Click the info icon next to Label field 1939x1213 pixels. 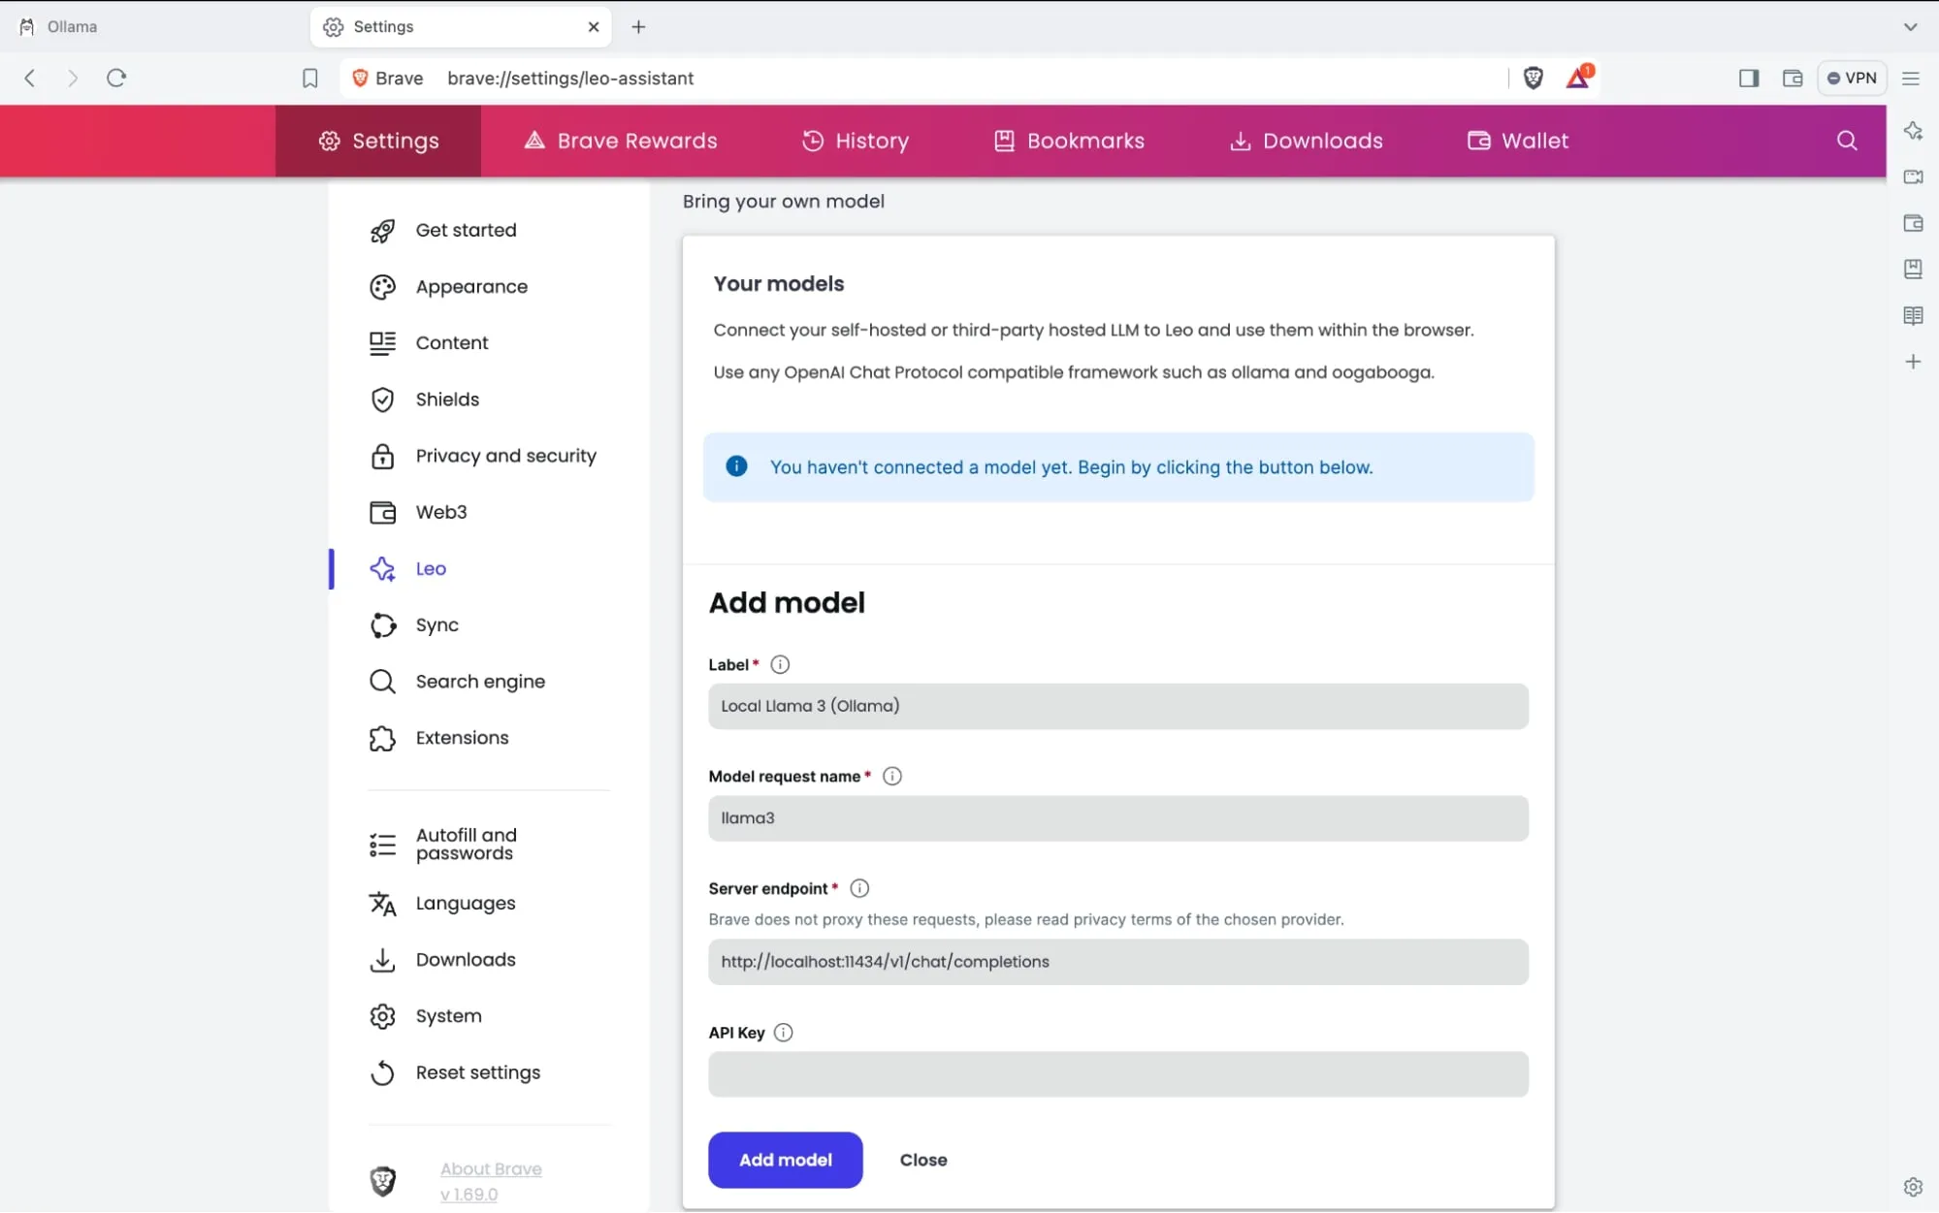pyautogui.click(x=779, y=664)
